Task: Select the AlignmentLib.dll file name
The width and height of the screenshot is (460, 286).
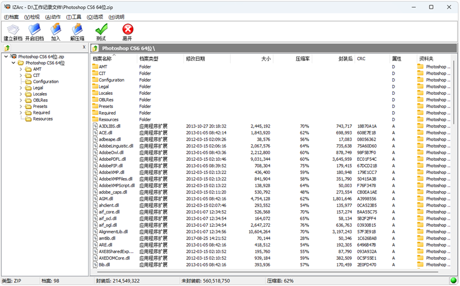Action: click(x=113, y=231)
